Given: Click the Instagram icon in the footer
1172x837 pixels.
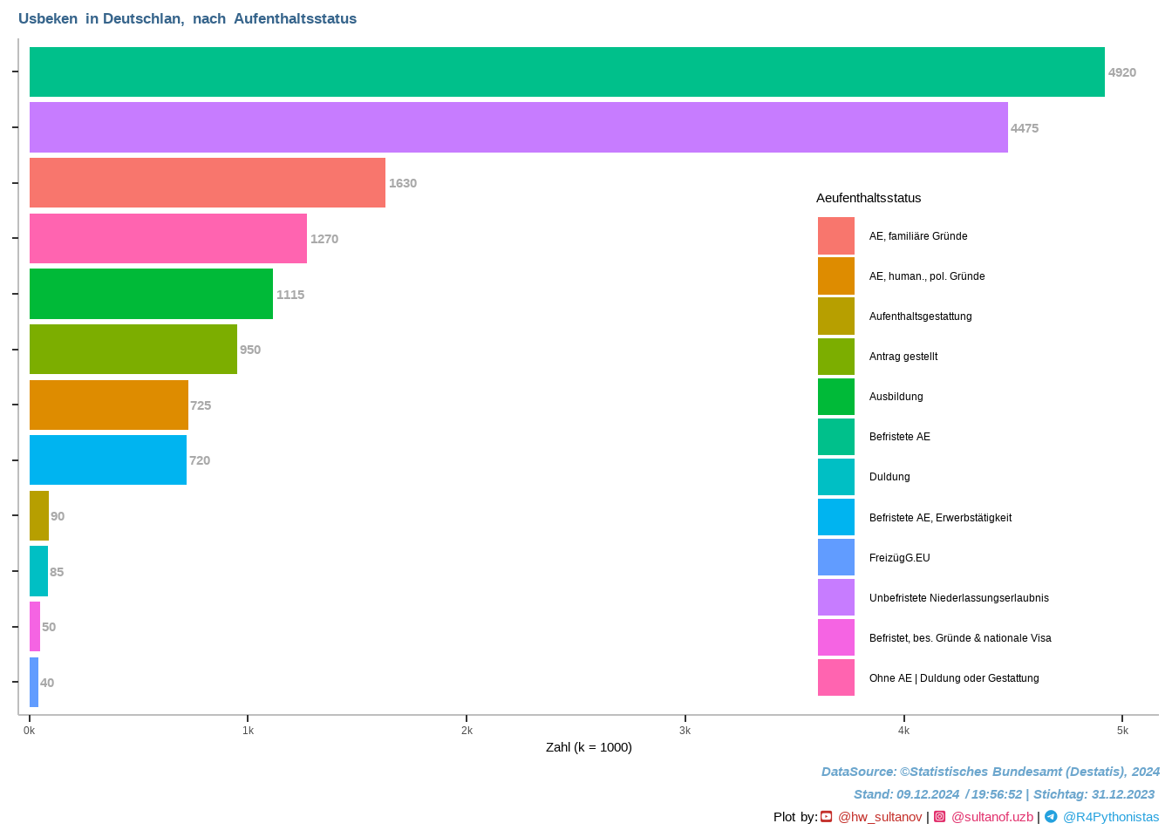Looking at the screenshot, I should pyautogui.click(x=939, y=817).
